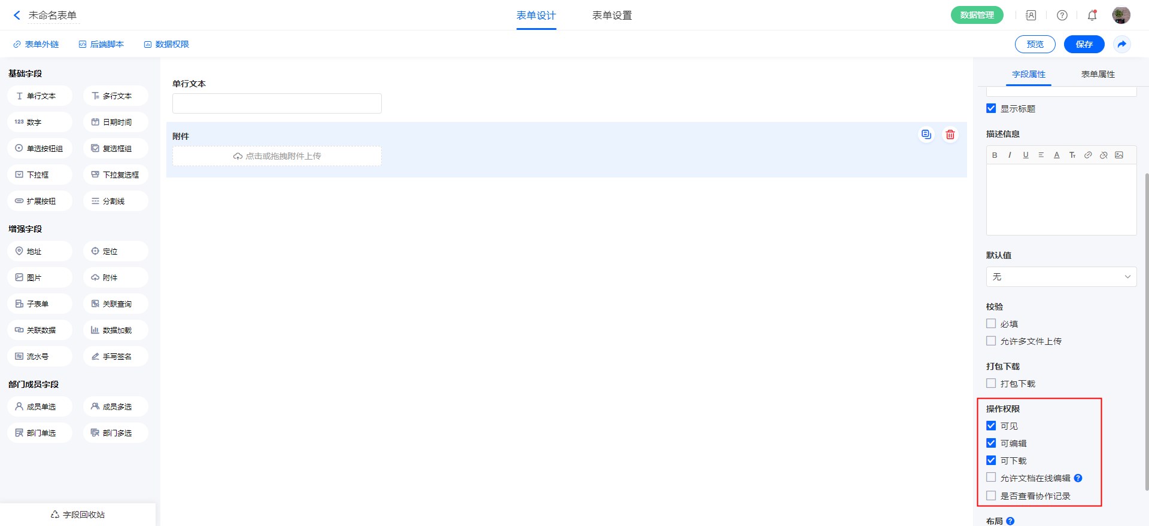
Task: Click the bold icon in description editor
Action: [x=995, y=155]
